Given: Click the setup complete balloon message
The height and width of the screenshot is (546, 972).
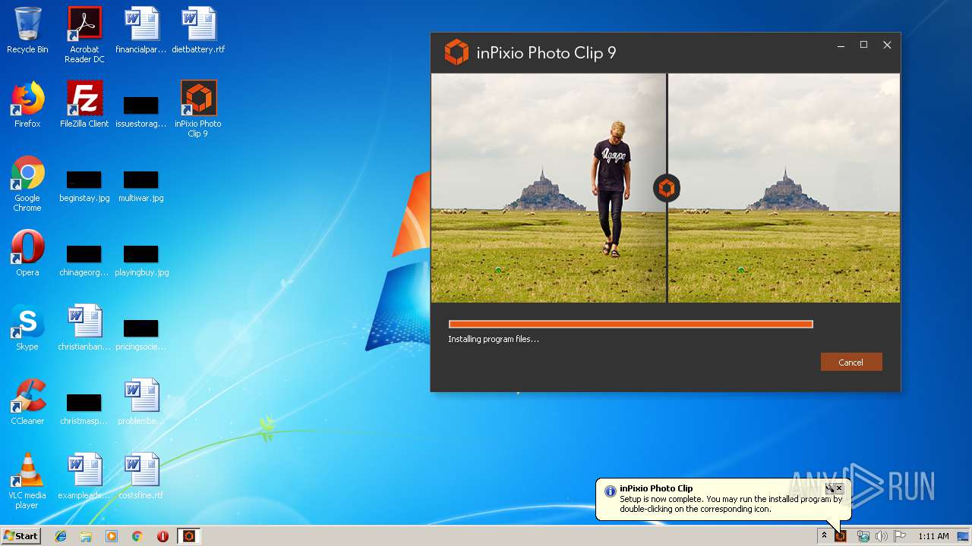Looking at the screenshot, I should pos(731,504).
